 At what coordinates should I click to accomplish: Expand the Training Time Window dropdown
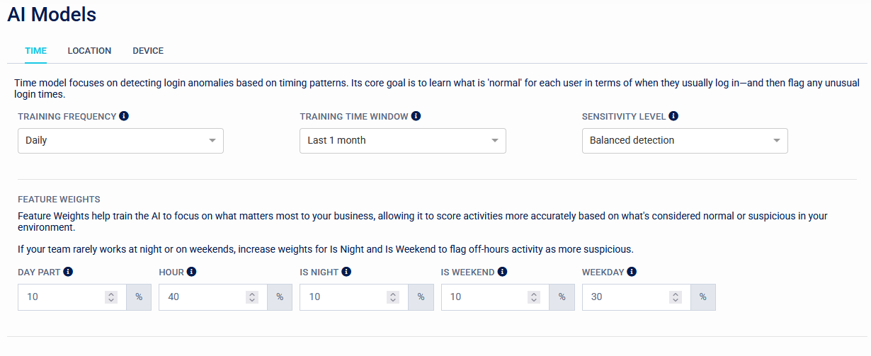pyautogui.click(x=402, y=141)
